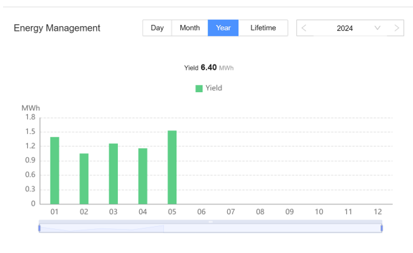
Task: Select the January yield bar
Action: (x=55, y=170)
